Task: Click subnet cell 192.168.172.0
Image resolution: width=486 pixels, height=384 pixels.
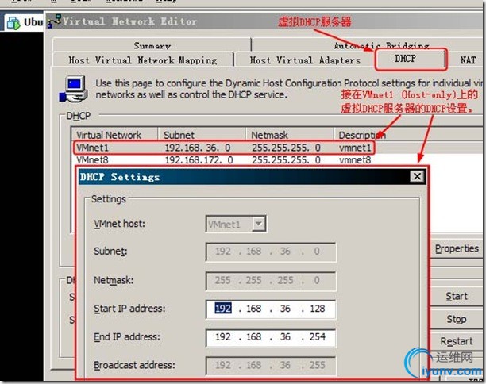Action: [199, 160]
